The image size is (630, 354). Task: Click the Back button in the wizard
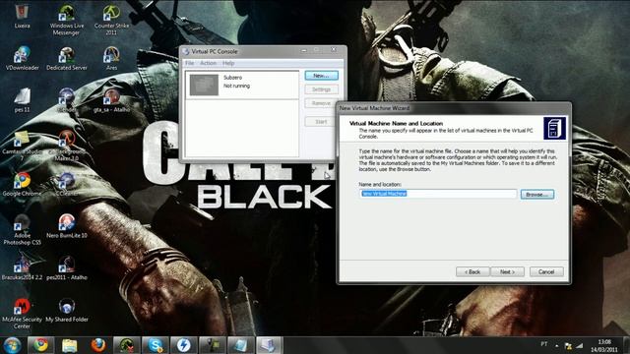[472, 271]
